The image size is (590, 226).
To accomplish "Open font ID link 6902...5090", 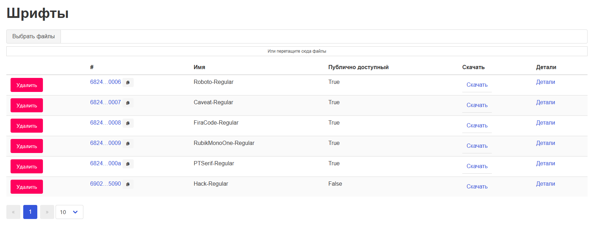I will [x=105, y=184].
